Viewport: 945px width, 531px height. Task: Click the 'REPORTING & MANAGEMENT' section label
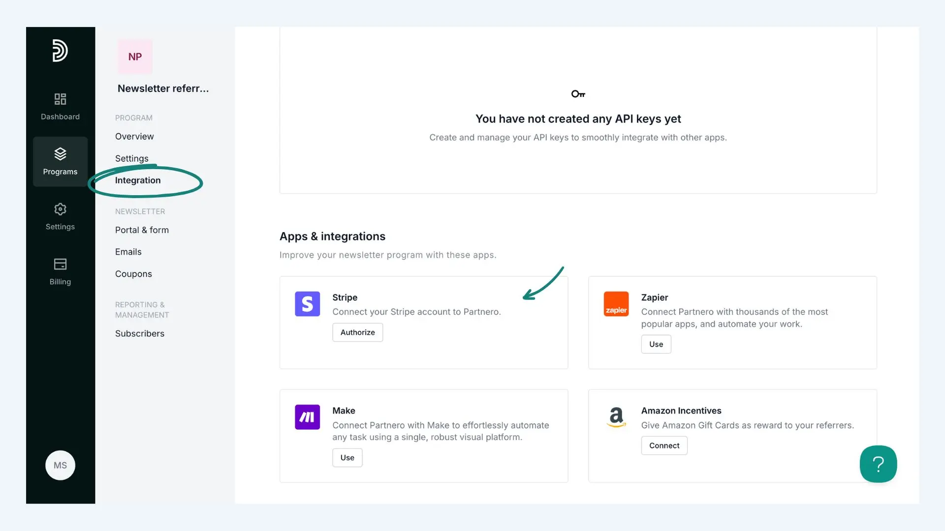point(142,310)
